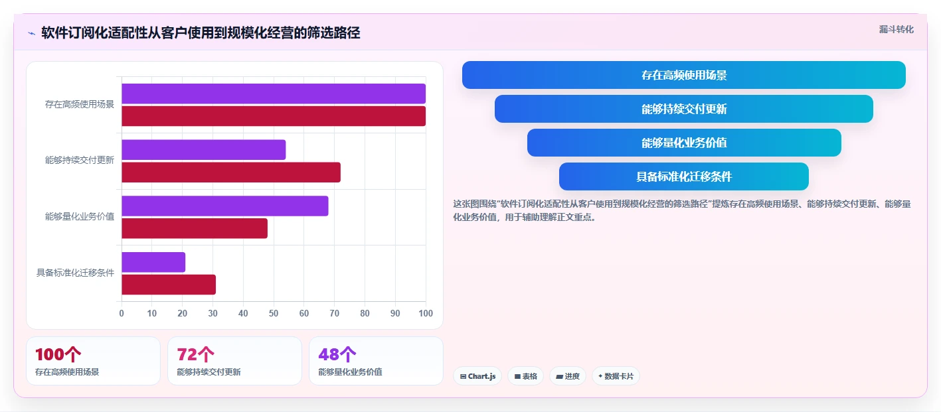Select the 存在高频使用场景 funnel stage
The width and height of the screenshot is (941, 412).
click(684, 75)
